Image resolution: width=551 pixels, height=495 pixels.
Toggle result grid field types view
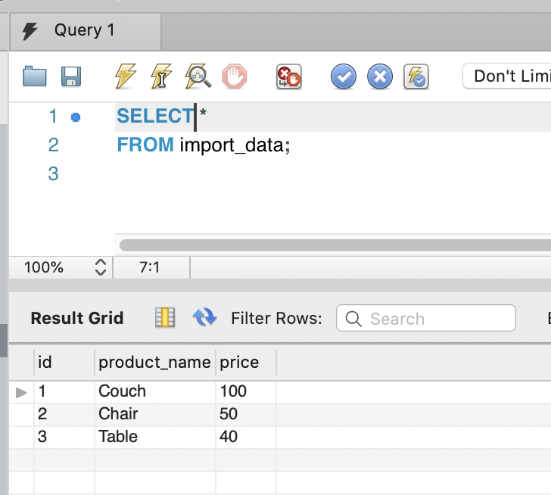[x=164, y=318]
